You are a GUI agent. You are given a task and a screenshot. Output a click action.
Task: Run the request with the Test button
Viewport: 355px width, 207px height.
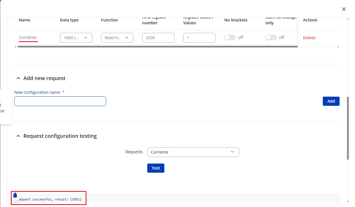pos(156,168)
